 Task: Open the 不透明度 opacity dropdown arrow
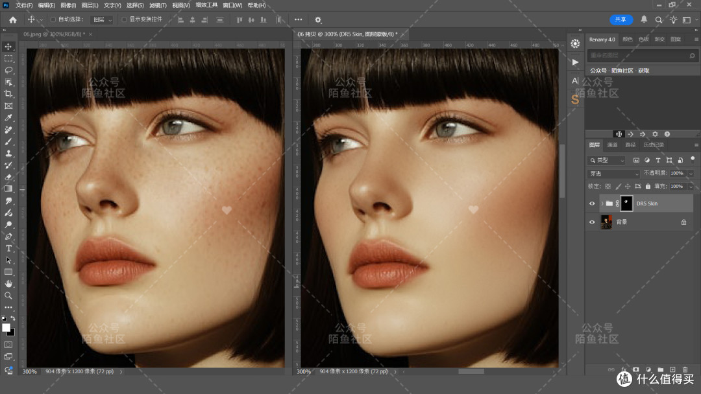click(691, 173)
